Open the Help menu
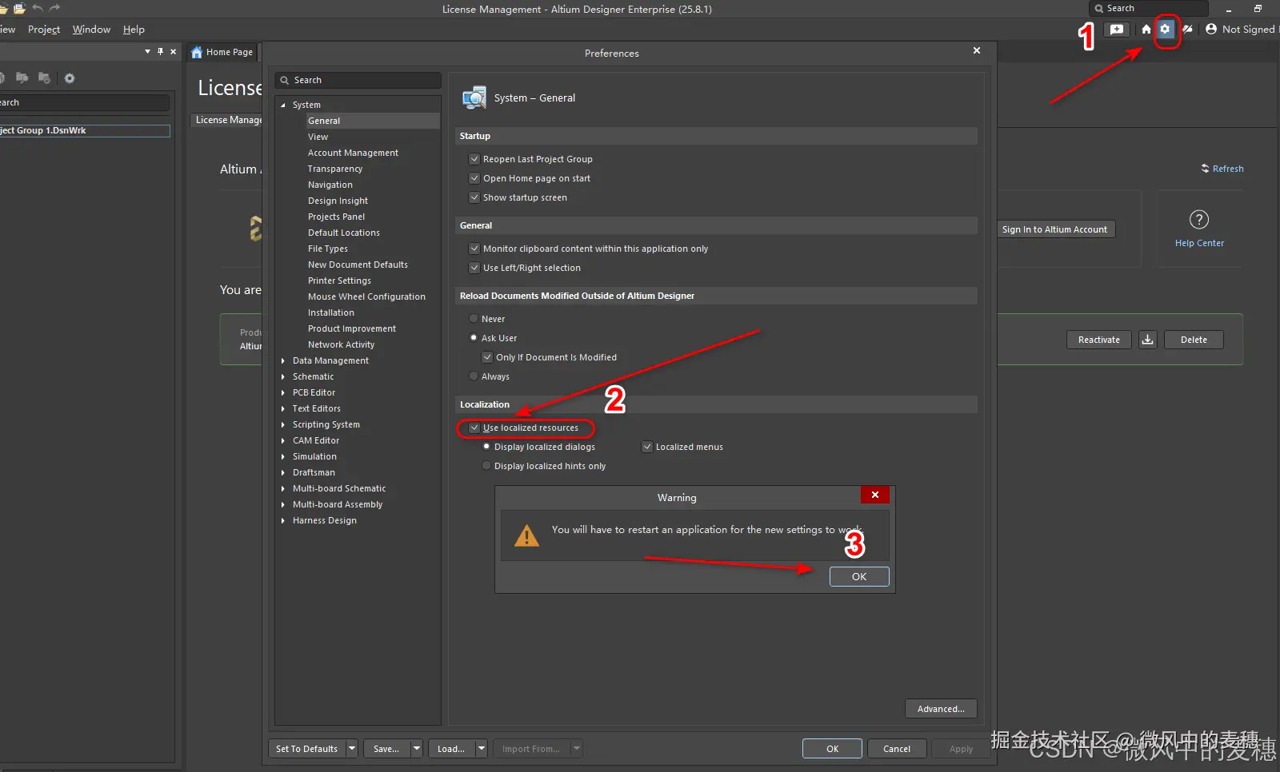This screenshot has width=1280, height=772. 134,30
